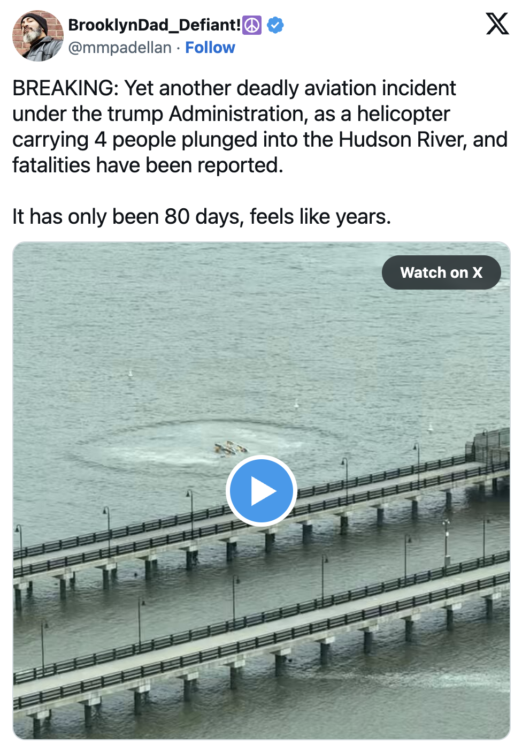Click the Watch on X button

441,272
